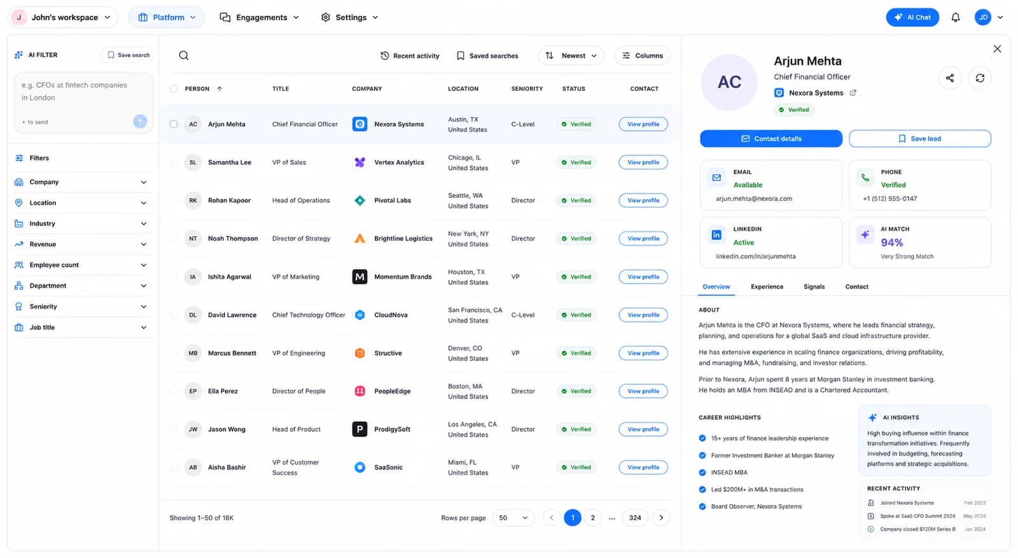Switch to the Signals tab
Screen dimensions: 1018x558
(x=814, y=287)
